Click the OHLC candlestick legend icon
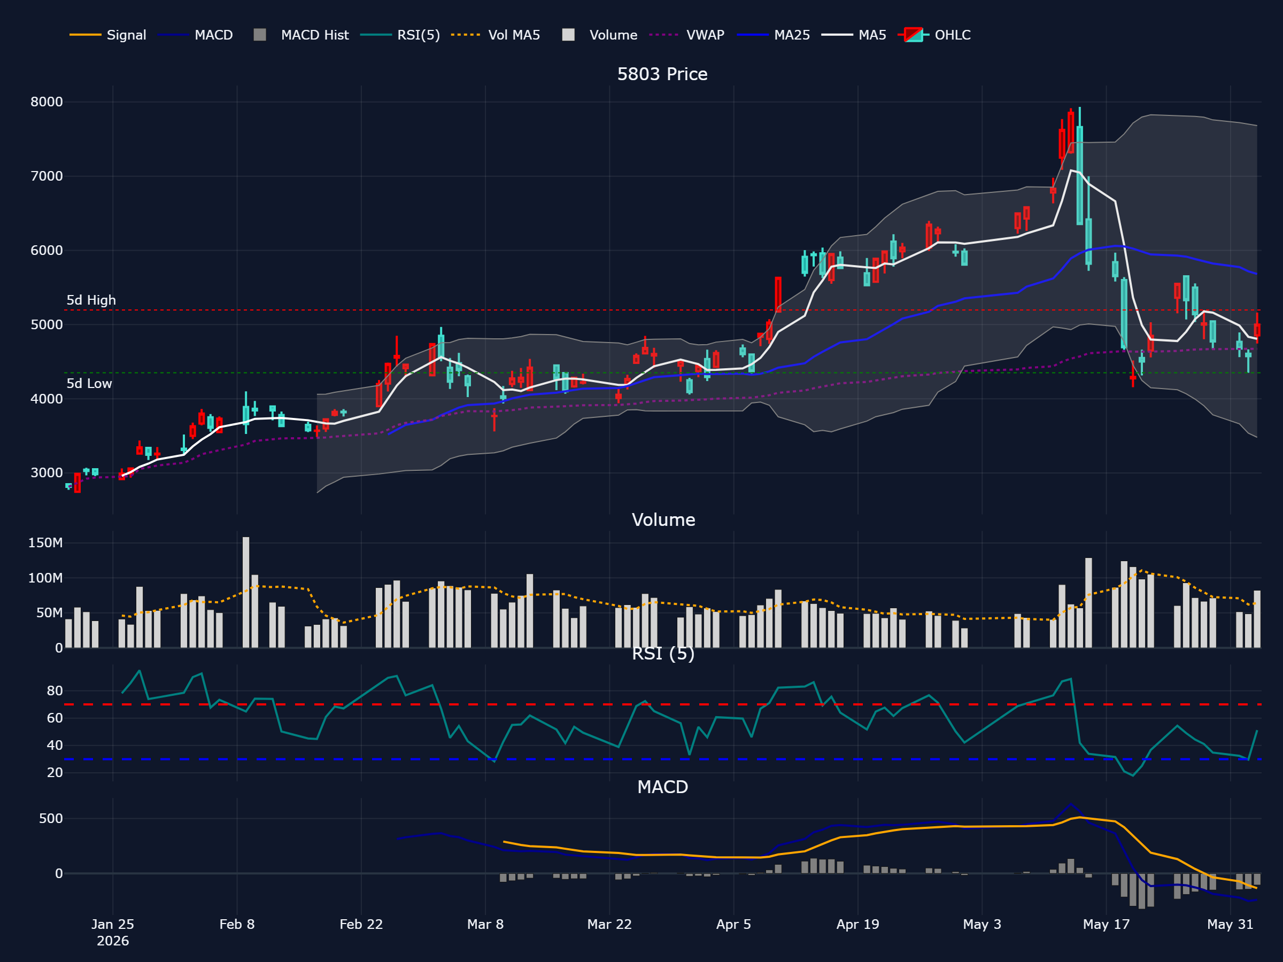This screenshot has height=962, width=1283. point(914,35)
